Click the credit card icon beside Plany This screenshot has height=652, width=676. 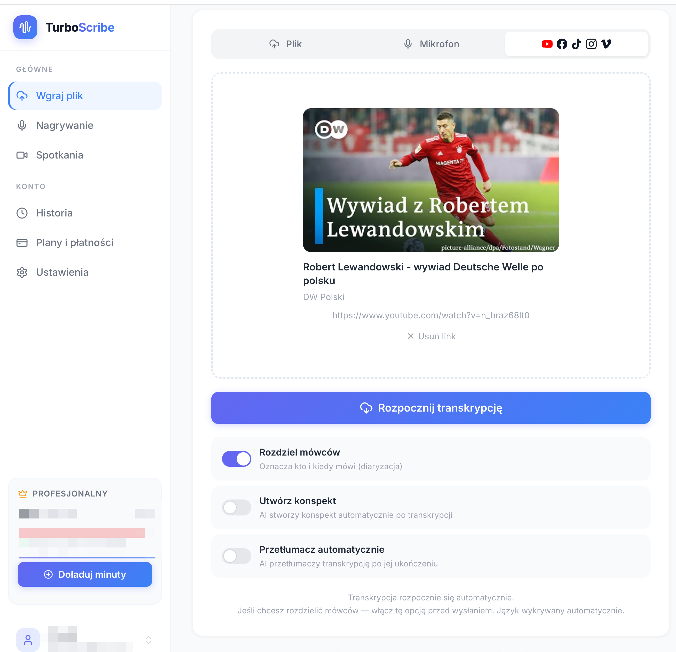[22, 243]
